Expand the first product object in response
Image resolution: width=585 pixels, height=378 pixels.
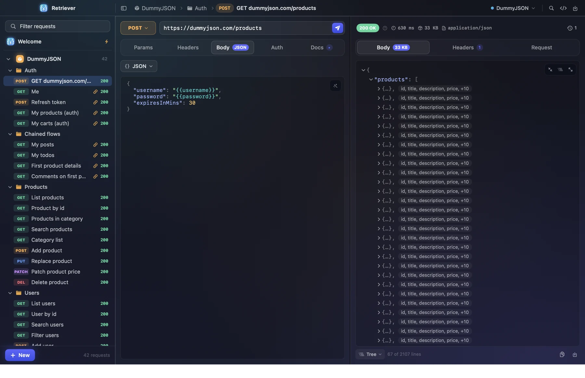[x=379, y=89]
